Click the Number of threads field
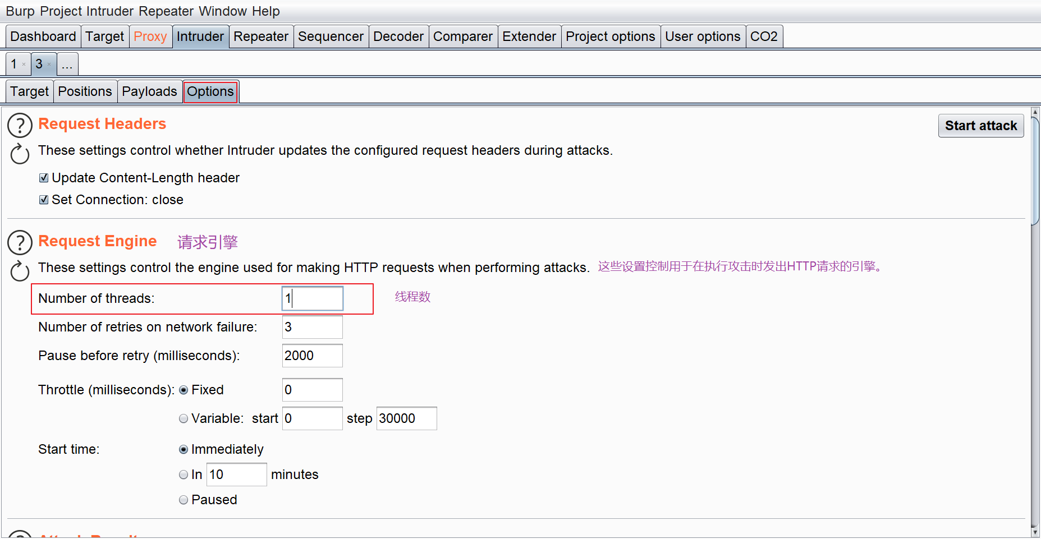This screenshot has width=1041, height=539. (x=313, y=299)
